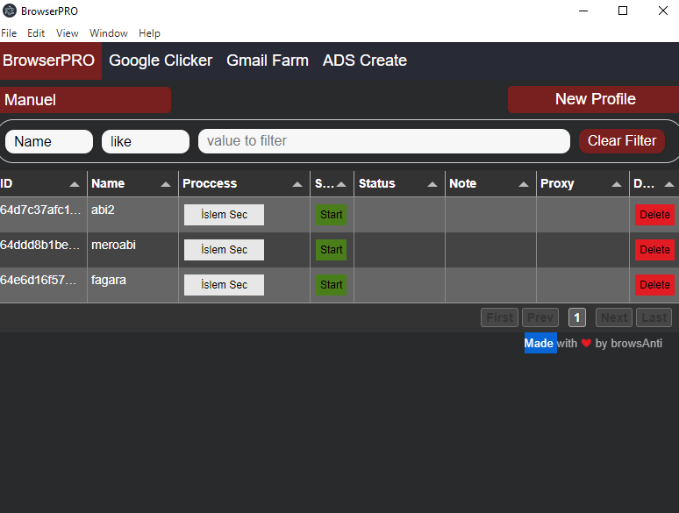Click the abi2 name cell
Image resolution: width=679 pixels, height=513 pixels.
coord(133,215)
